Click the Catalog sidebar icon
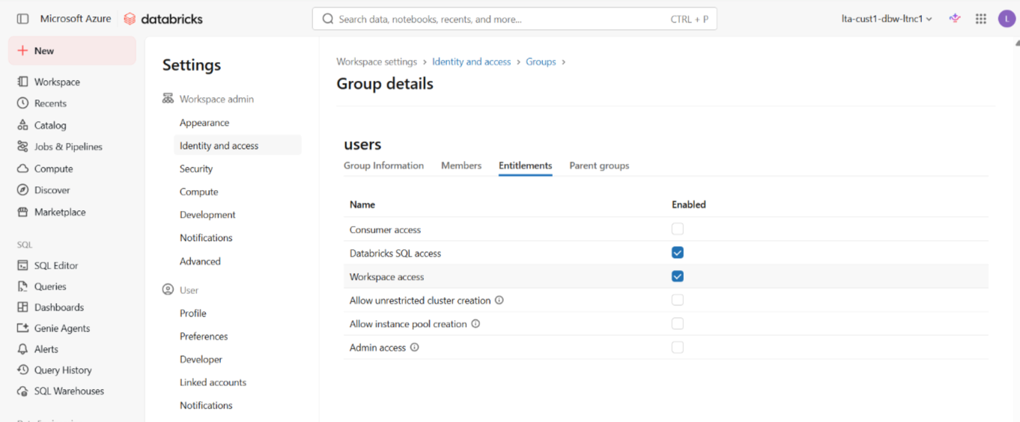Image resolution: width=1020 pixels, height=422 pixels. (x=22, y=125)
